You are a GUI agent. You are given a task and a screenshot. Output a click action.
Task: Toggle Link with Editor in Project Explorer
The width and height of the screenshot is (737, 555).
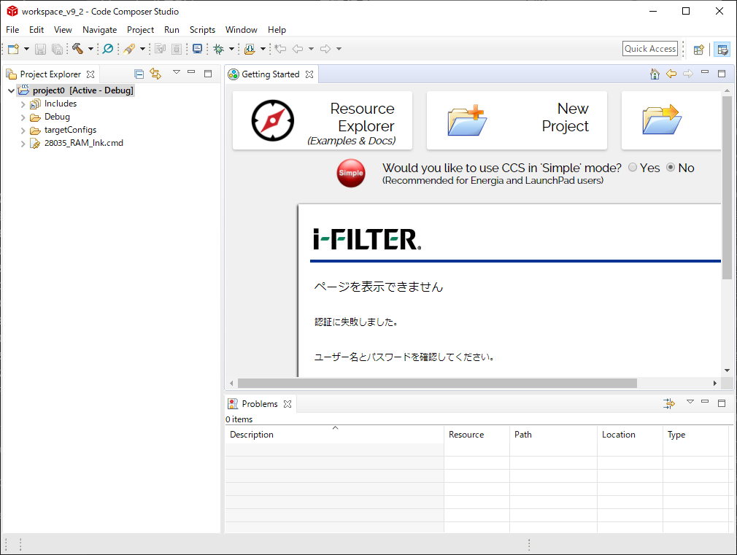(155, 74)
